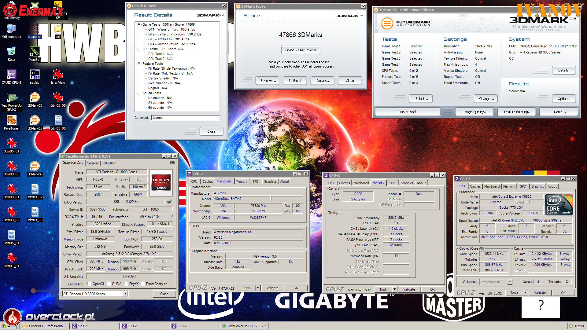This screenshot has width=587, height=330.
Task: Toggle OpenCL checkbox in GPU-Z
Action: 89,284
